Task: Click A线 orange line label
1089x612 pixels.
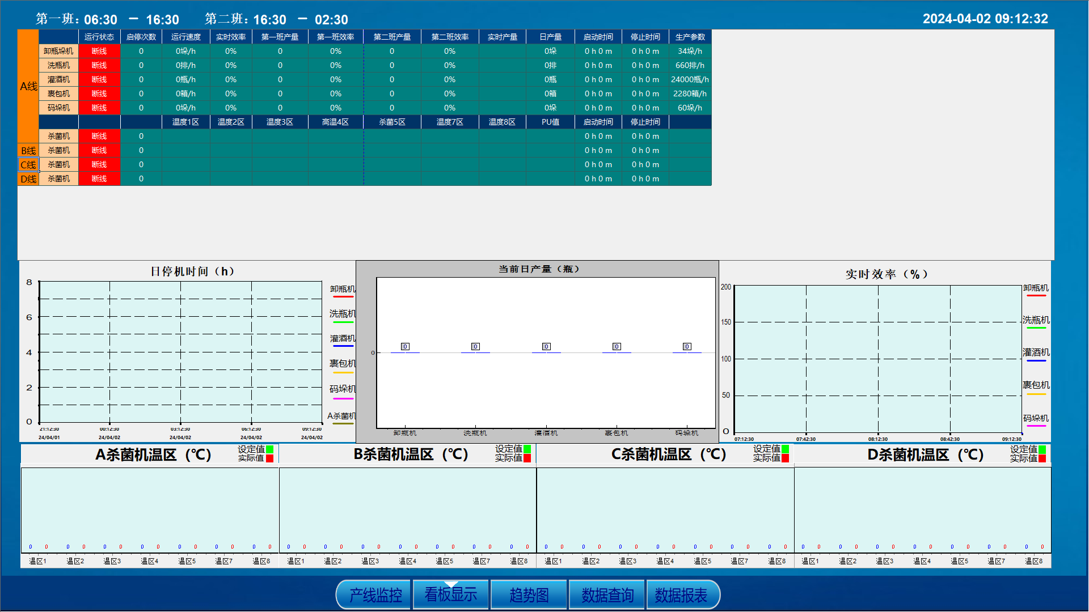Action: coord(28,86)
